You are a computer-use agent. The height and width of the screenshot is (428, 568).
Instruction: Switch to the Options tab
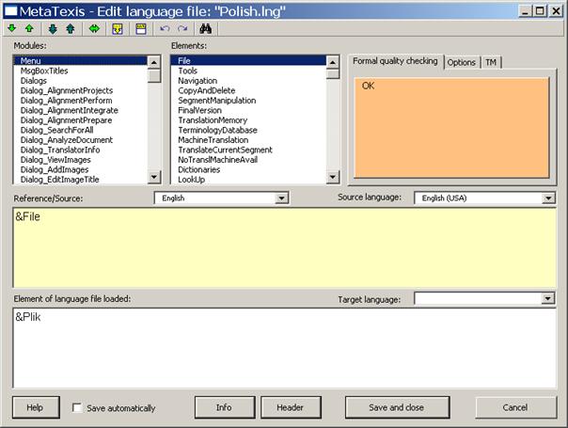[462, 62]
